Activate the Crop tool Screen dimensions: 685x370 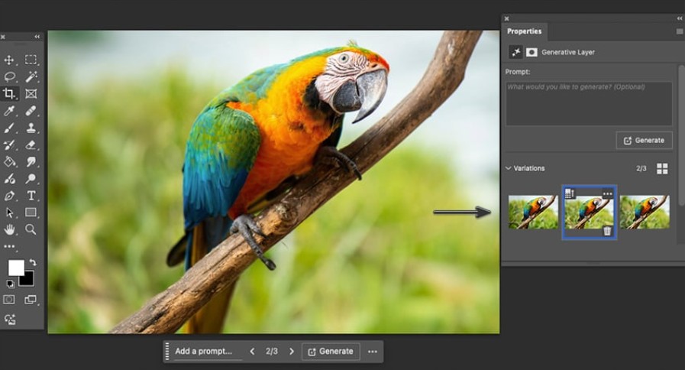(9, 94)
